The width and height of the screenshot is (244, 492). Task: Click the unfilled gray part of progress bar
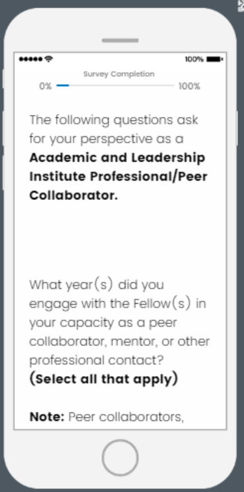[122, 85]
